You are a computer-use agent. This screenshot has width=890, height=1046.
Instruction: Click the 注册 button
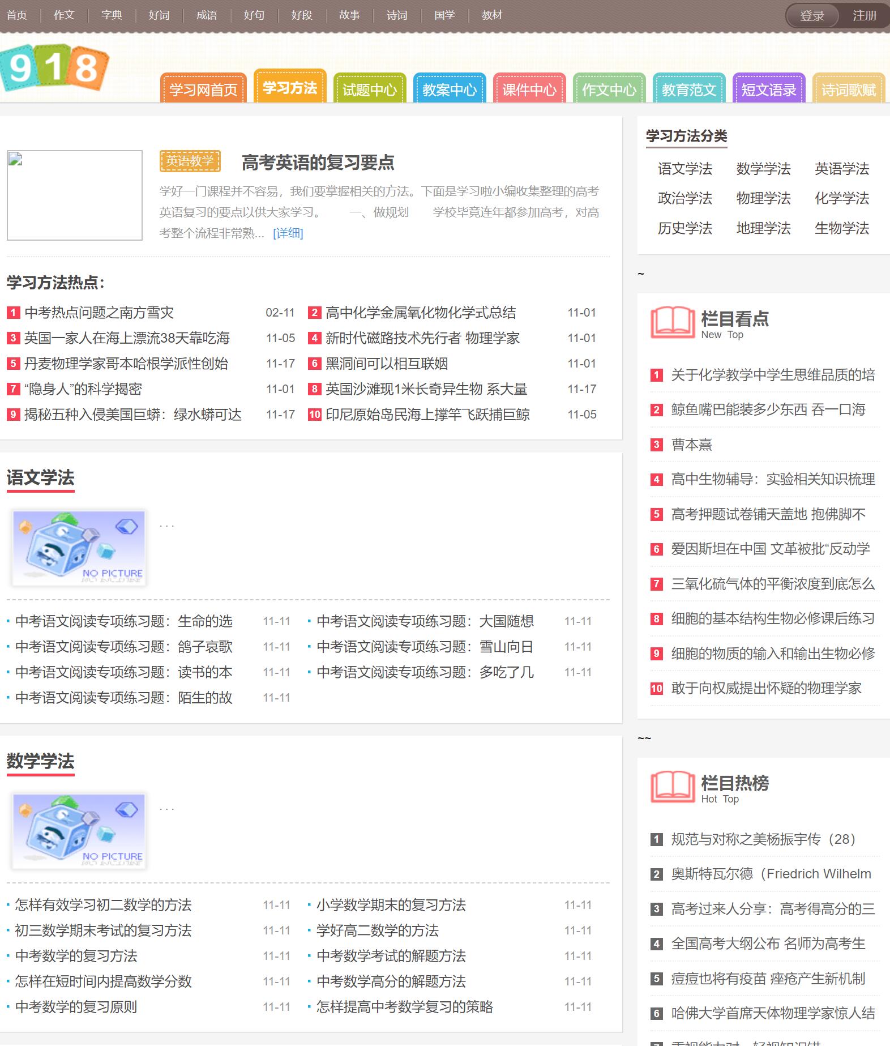pyautogui.click(x=864, y=16)
